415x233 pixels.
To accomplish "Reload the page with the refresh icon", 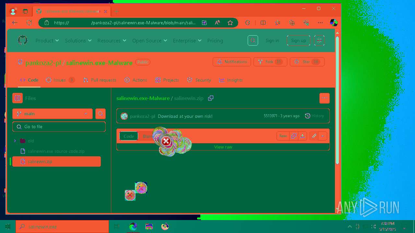I will [29, 23].
